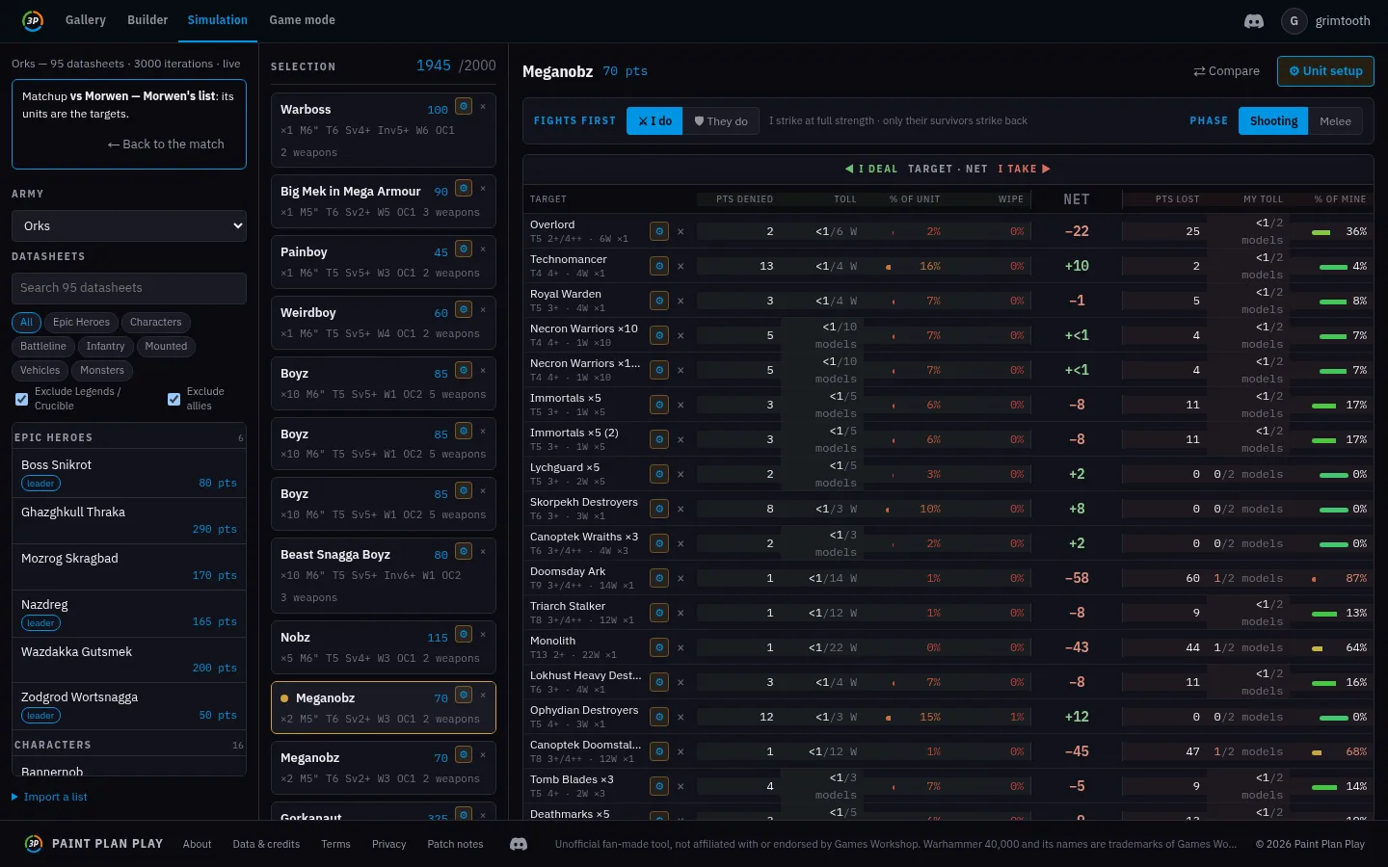Open the Patch notes footer link
1388x867 pixels.
455,844
